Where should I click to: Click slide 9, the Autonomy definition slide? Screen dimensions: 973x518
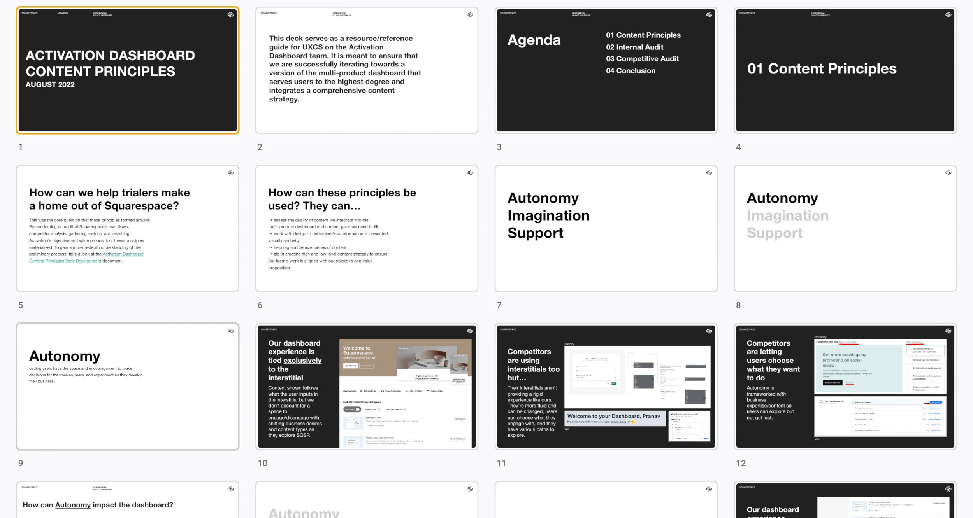click(x=127, y=386)
